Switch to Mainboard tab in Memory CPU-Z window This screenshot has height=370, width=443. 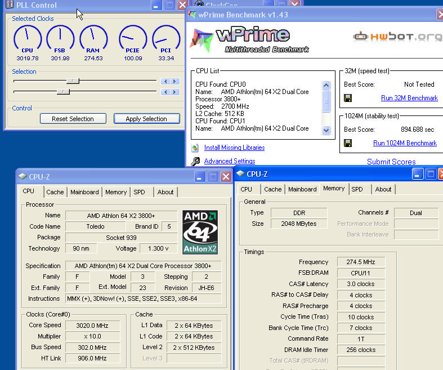pyautogui.click(x=302, y=189)
